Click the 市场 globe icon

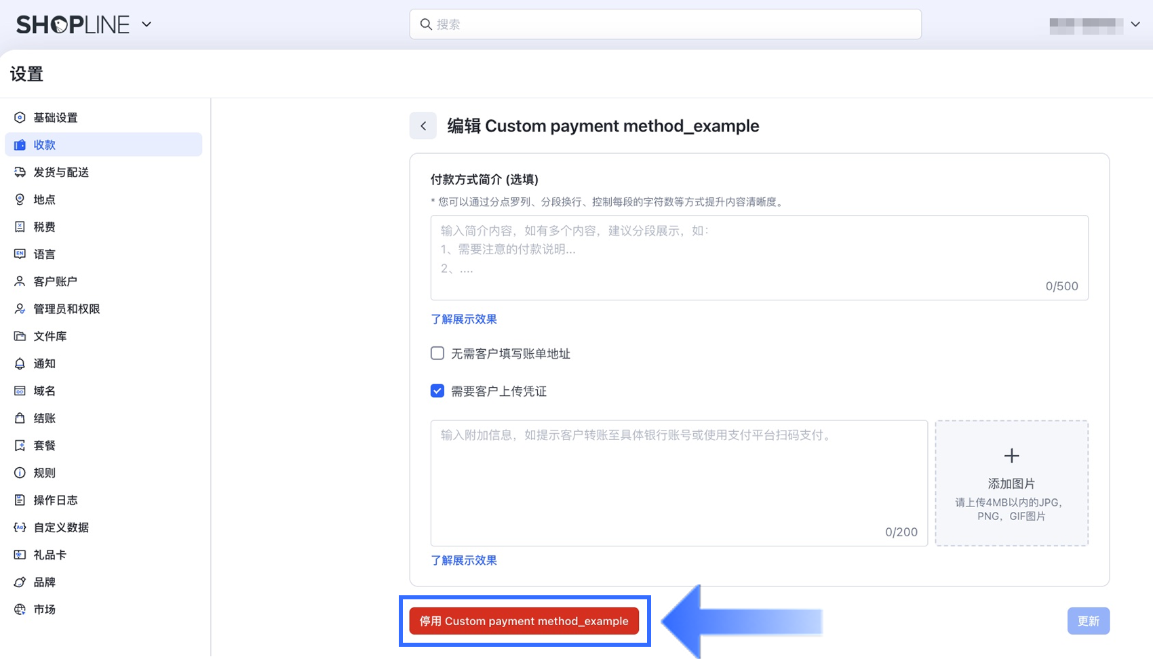pos(20,610)
